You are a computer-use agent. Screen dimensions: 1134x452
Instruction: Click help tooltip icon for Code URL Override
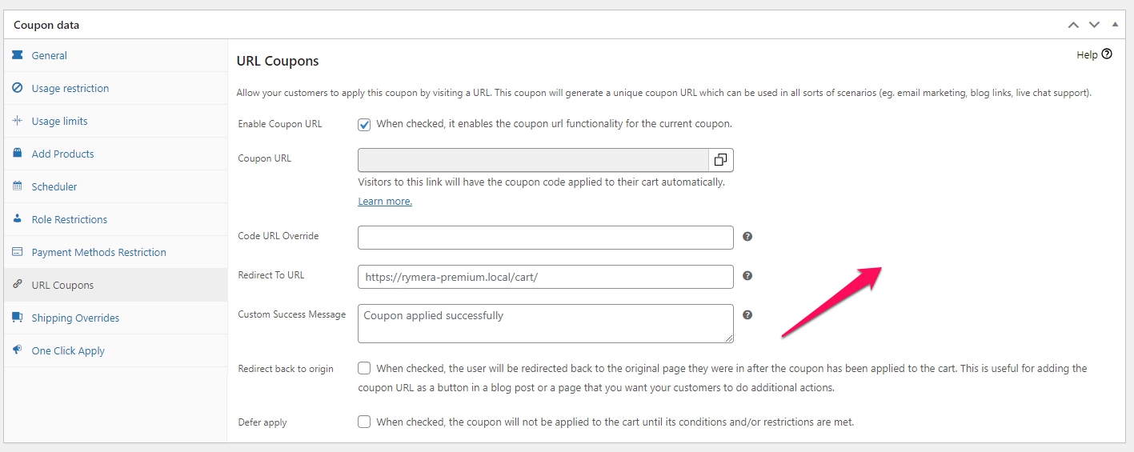[x=747, y=237]
